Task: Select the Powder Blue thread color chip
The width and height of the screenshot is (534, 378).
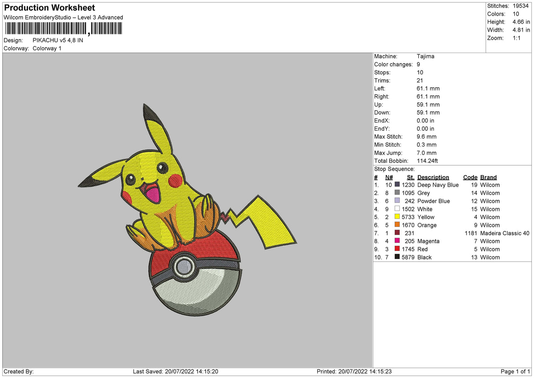Action: [397, 201]
